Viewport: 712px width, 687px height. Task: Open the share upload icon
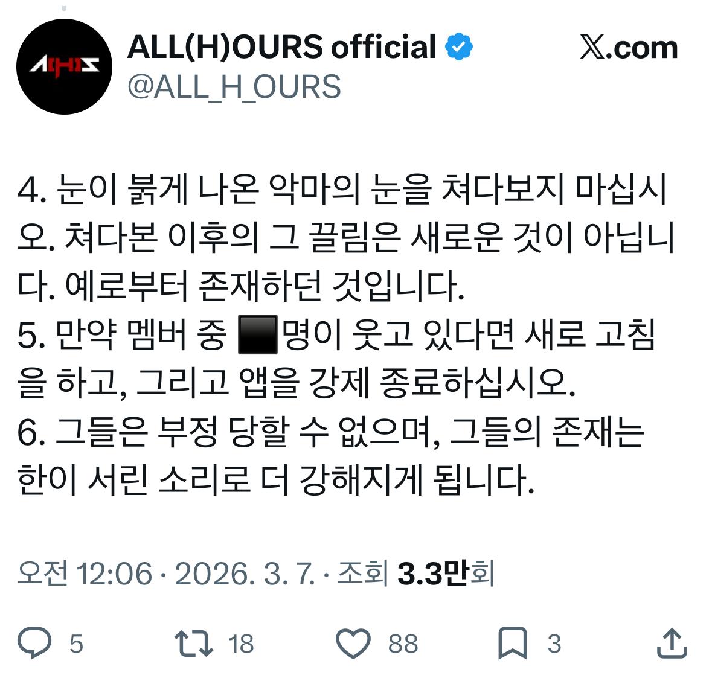tap(672, 643)
